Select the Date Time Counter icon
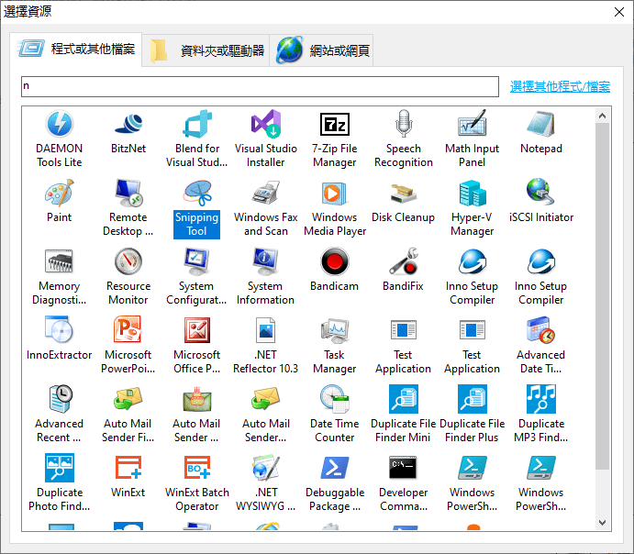634x554 pixels. (x=334, y=399)
